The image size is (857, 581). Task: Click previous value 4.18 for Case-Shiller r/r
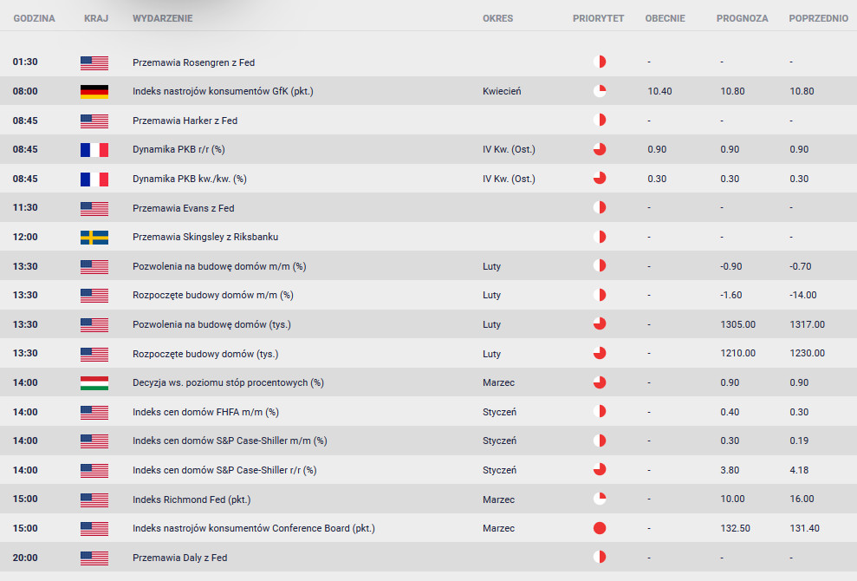(799, 470)
